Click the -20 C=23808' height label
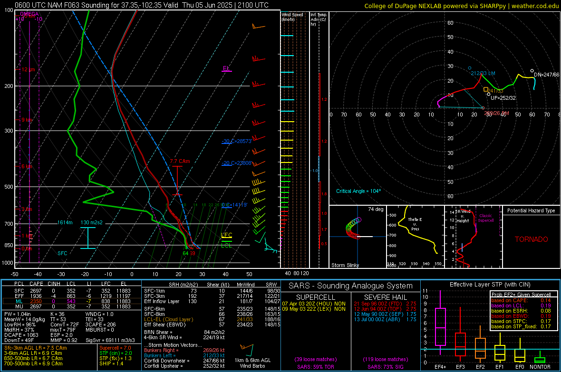The image size is (561, 372). tap(236, 163)
